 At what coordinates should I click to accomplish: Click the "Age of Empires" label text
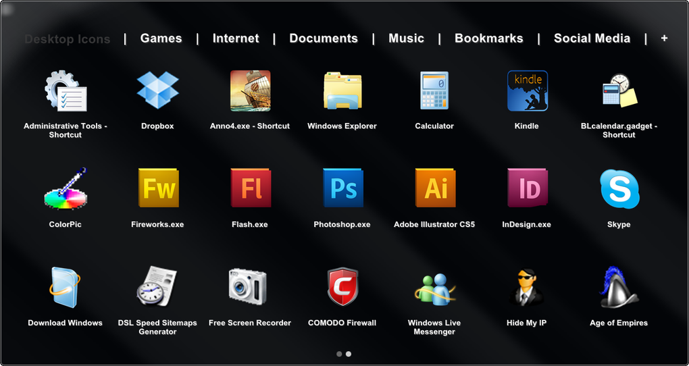619,323
